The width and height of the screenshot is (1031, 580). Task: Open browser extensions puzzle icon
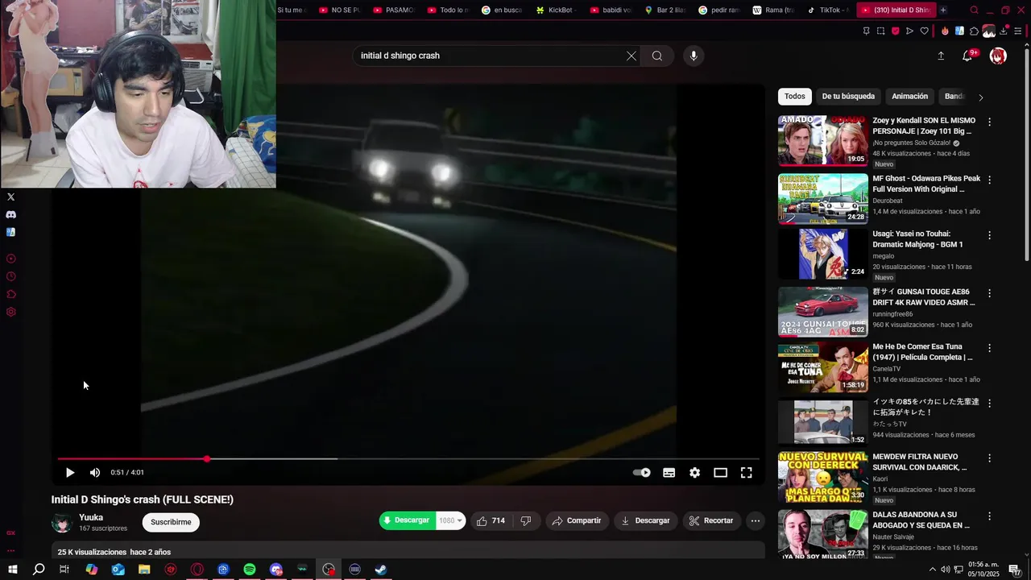974,31
